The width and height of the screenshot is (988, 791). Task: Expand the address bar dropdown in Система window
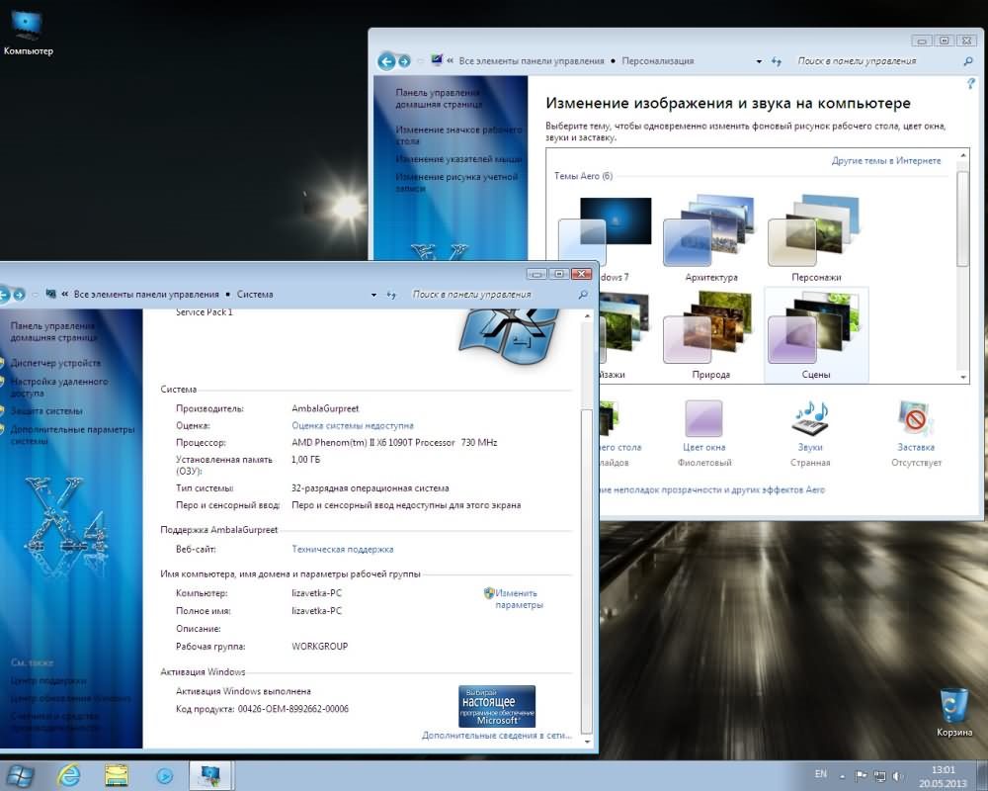point(373,294)
